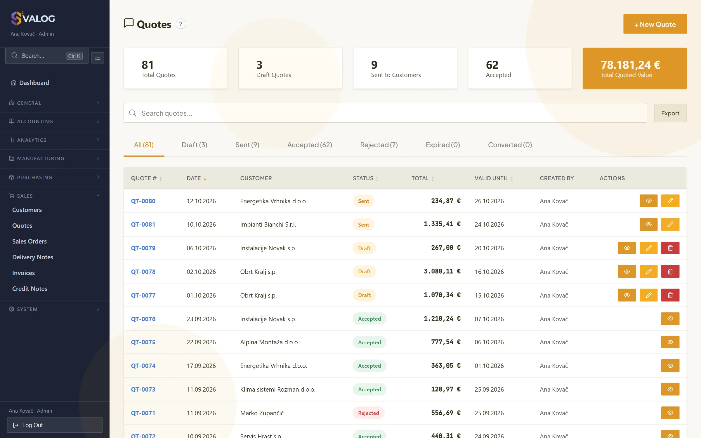Screen dimensions: 701x438
Task: Delete draft quote QT-0079 with trash icon
Action: click(670, 248)
